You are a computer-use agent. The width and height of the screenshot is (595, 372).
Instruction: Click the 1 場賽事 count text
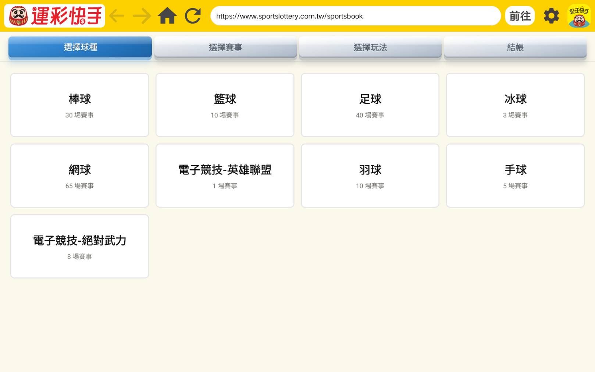(225, 186)
